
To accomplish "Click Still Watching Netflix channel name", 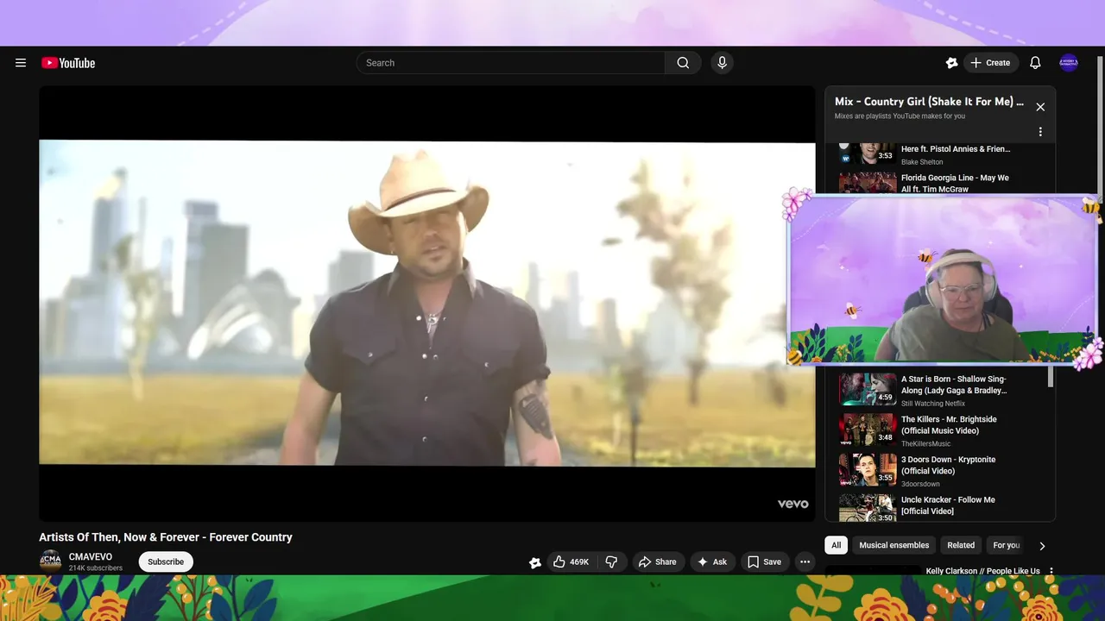I will [933, 404].
